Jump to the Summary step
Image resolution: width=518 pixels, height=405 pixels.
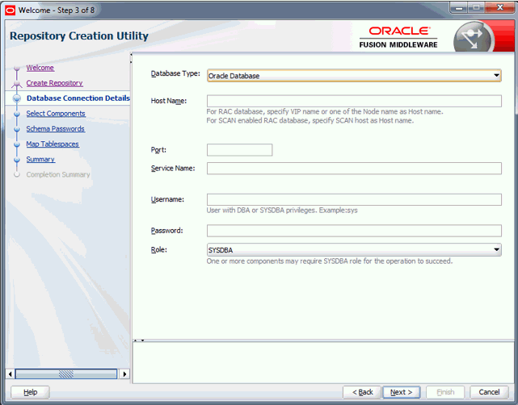point(40,159)
